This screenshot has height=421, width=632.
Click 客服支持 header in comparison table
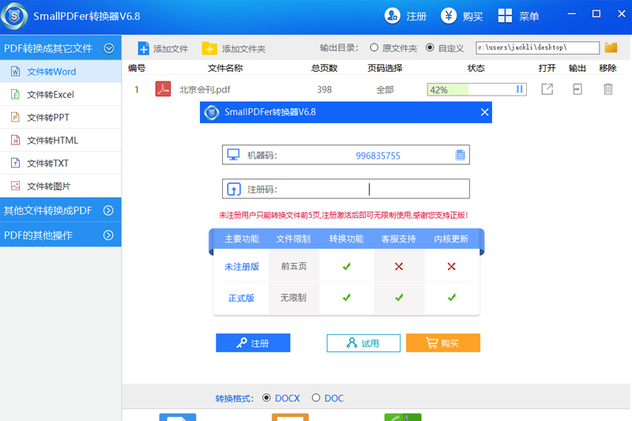[399, 239]
